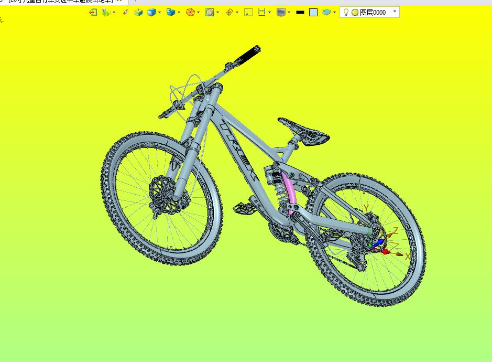Click the light blue color swatch

(x=313, y=13)
